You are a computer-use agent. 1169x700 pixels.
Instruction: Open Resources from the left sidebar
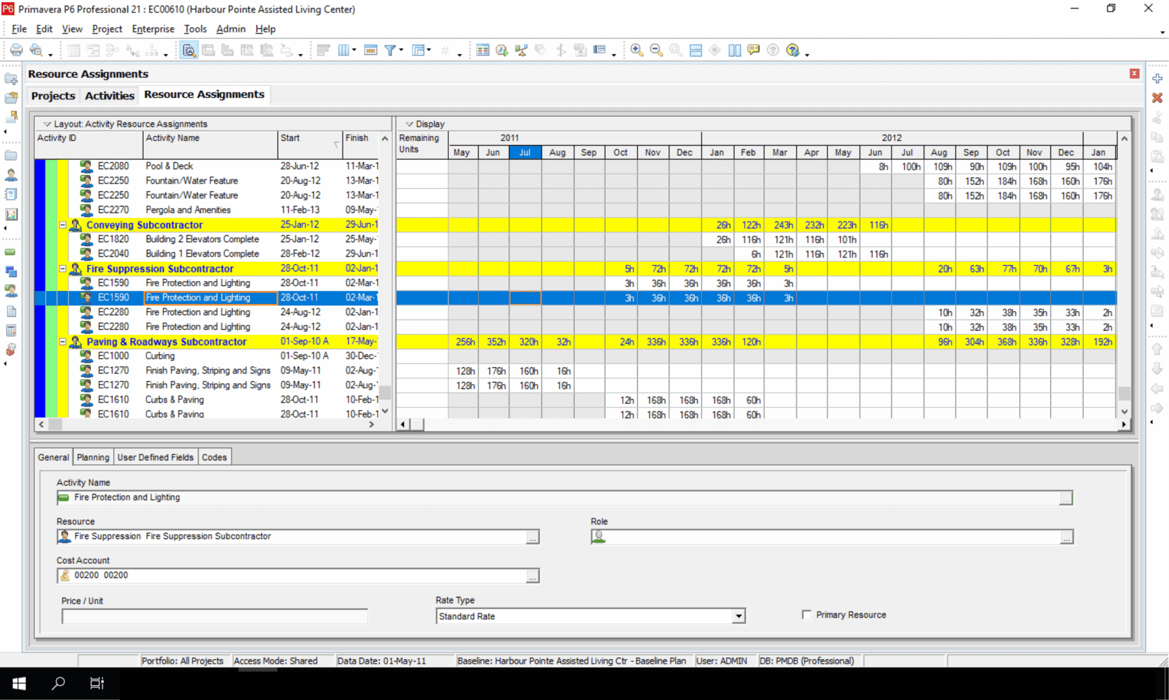[x=11, y=175]
